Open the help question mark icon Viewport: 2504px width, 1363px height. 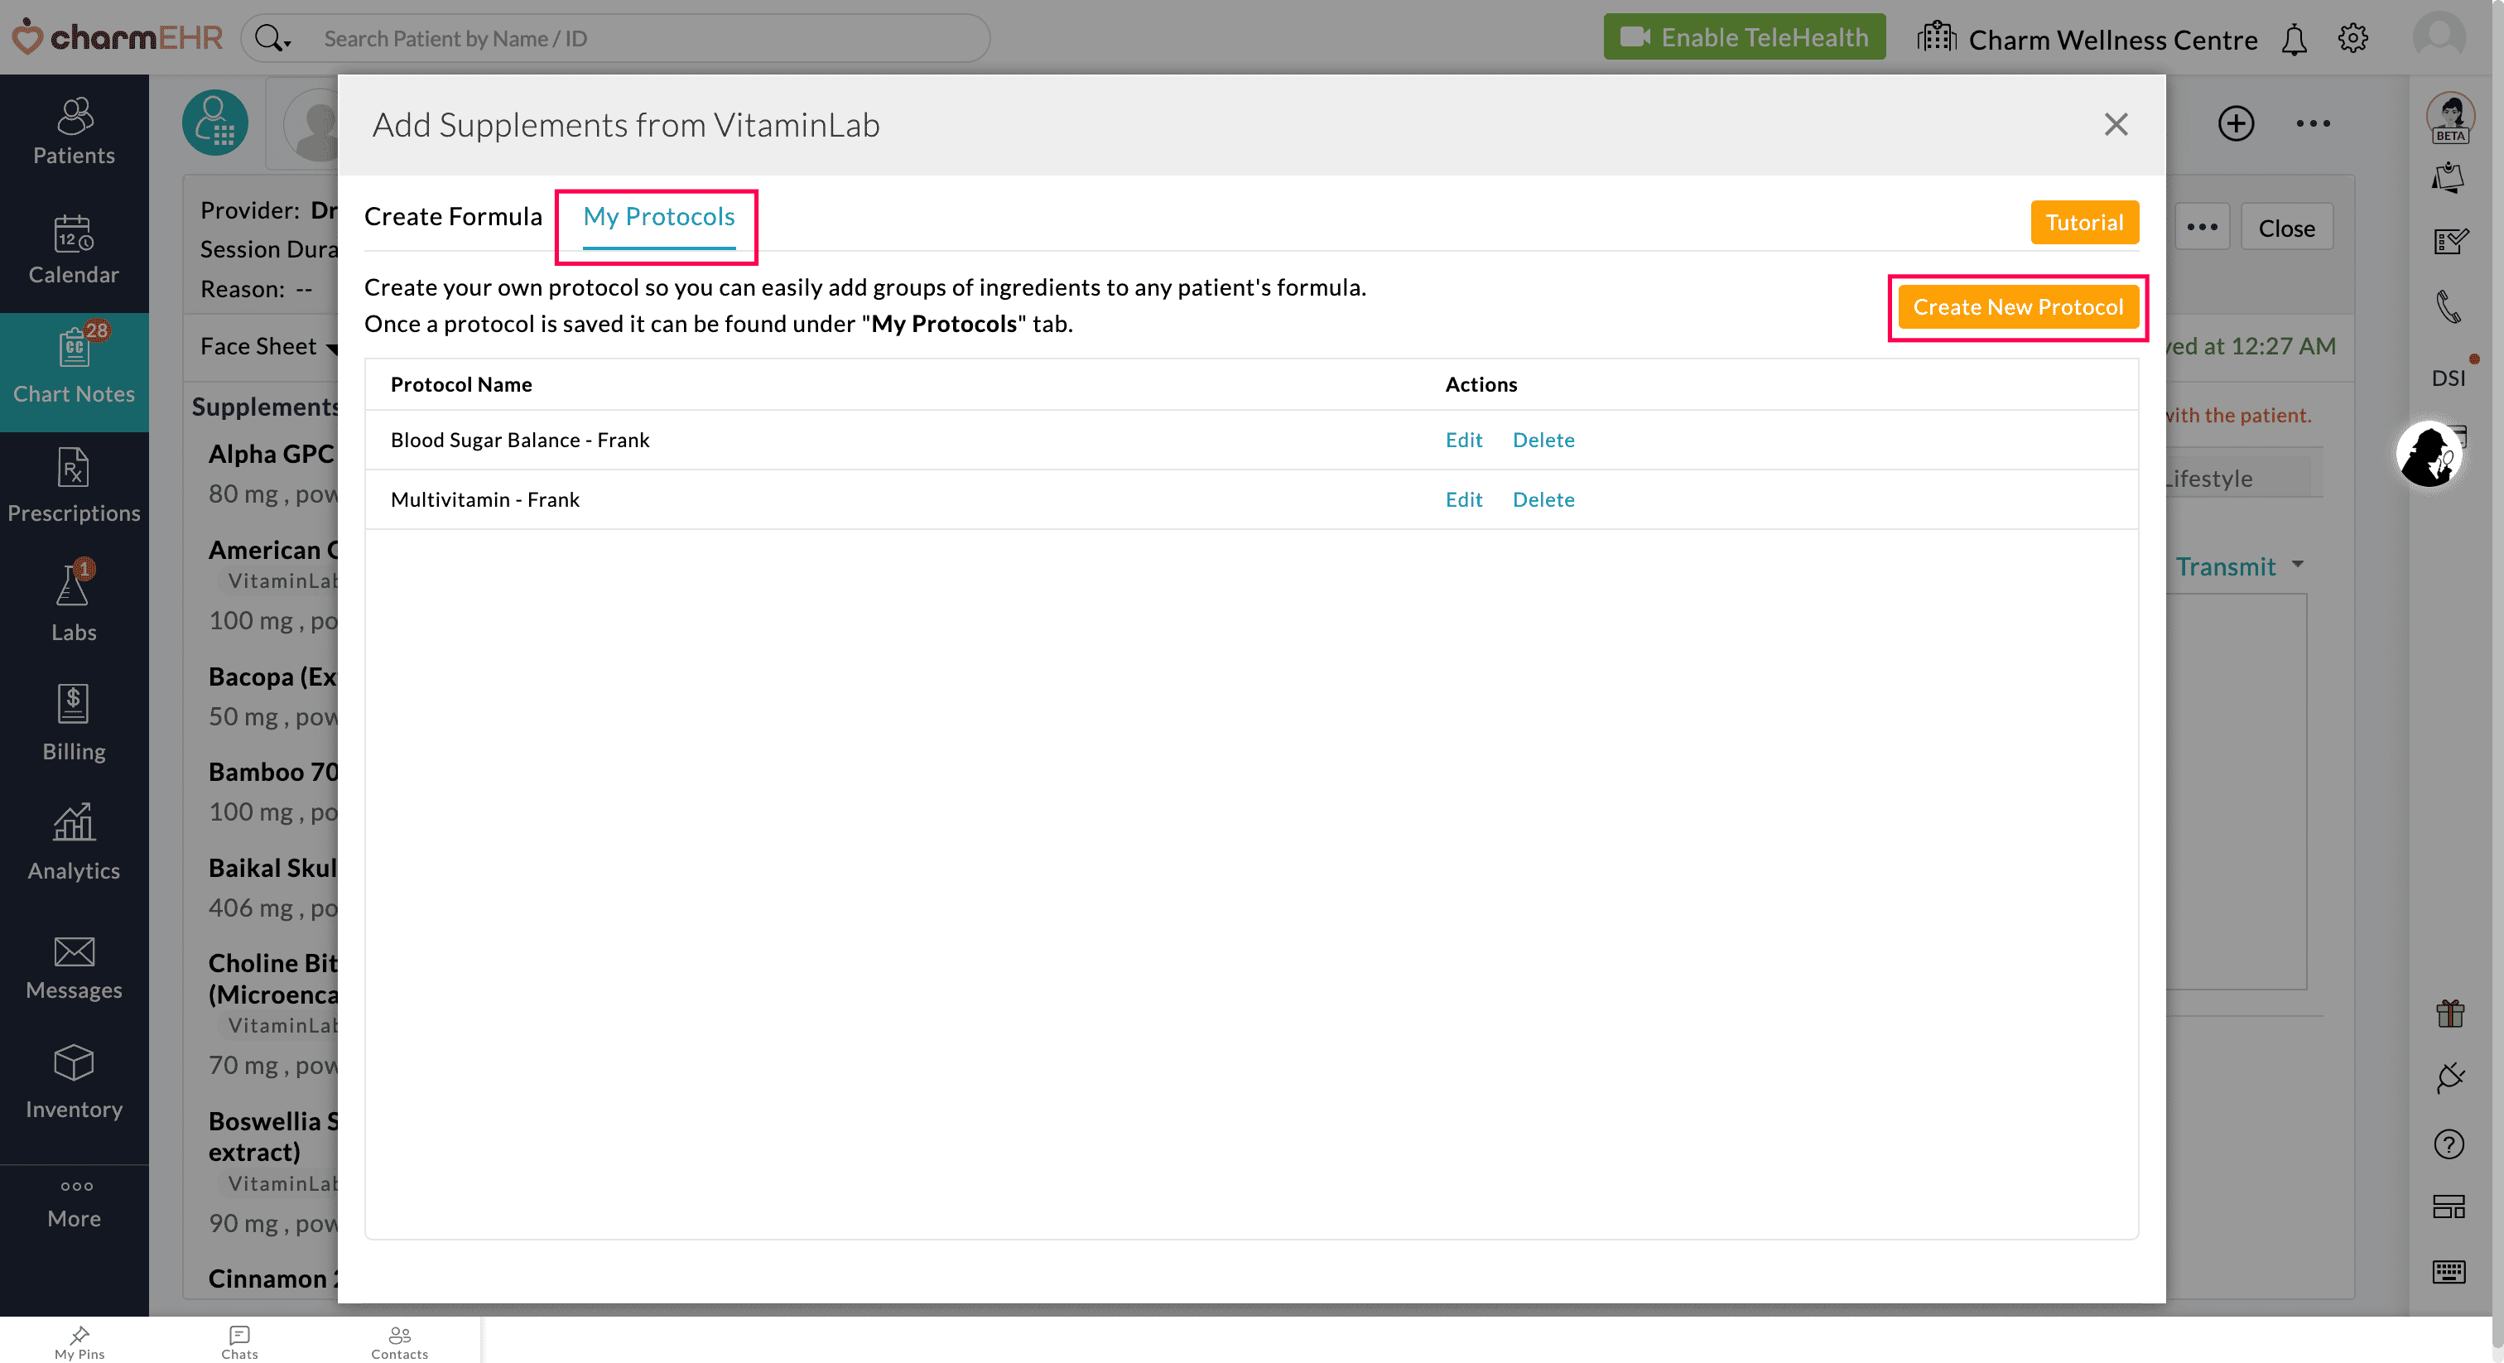(2448, 1144)
